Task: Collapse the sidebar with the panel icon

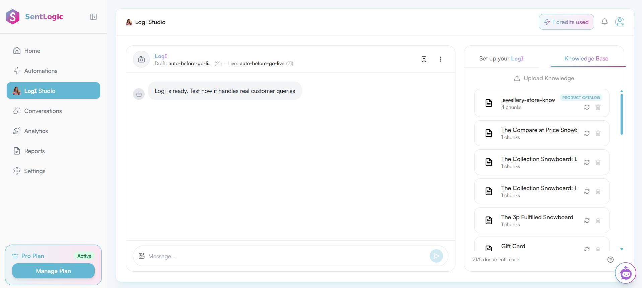Action: (x=93, y=17)
